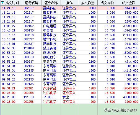Click amount cell 15060.000
The height and width of the screenshot is (115, 140).
[131, 53]
